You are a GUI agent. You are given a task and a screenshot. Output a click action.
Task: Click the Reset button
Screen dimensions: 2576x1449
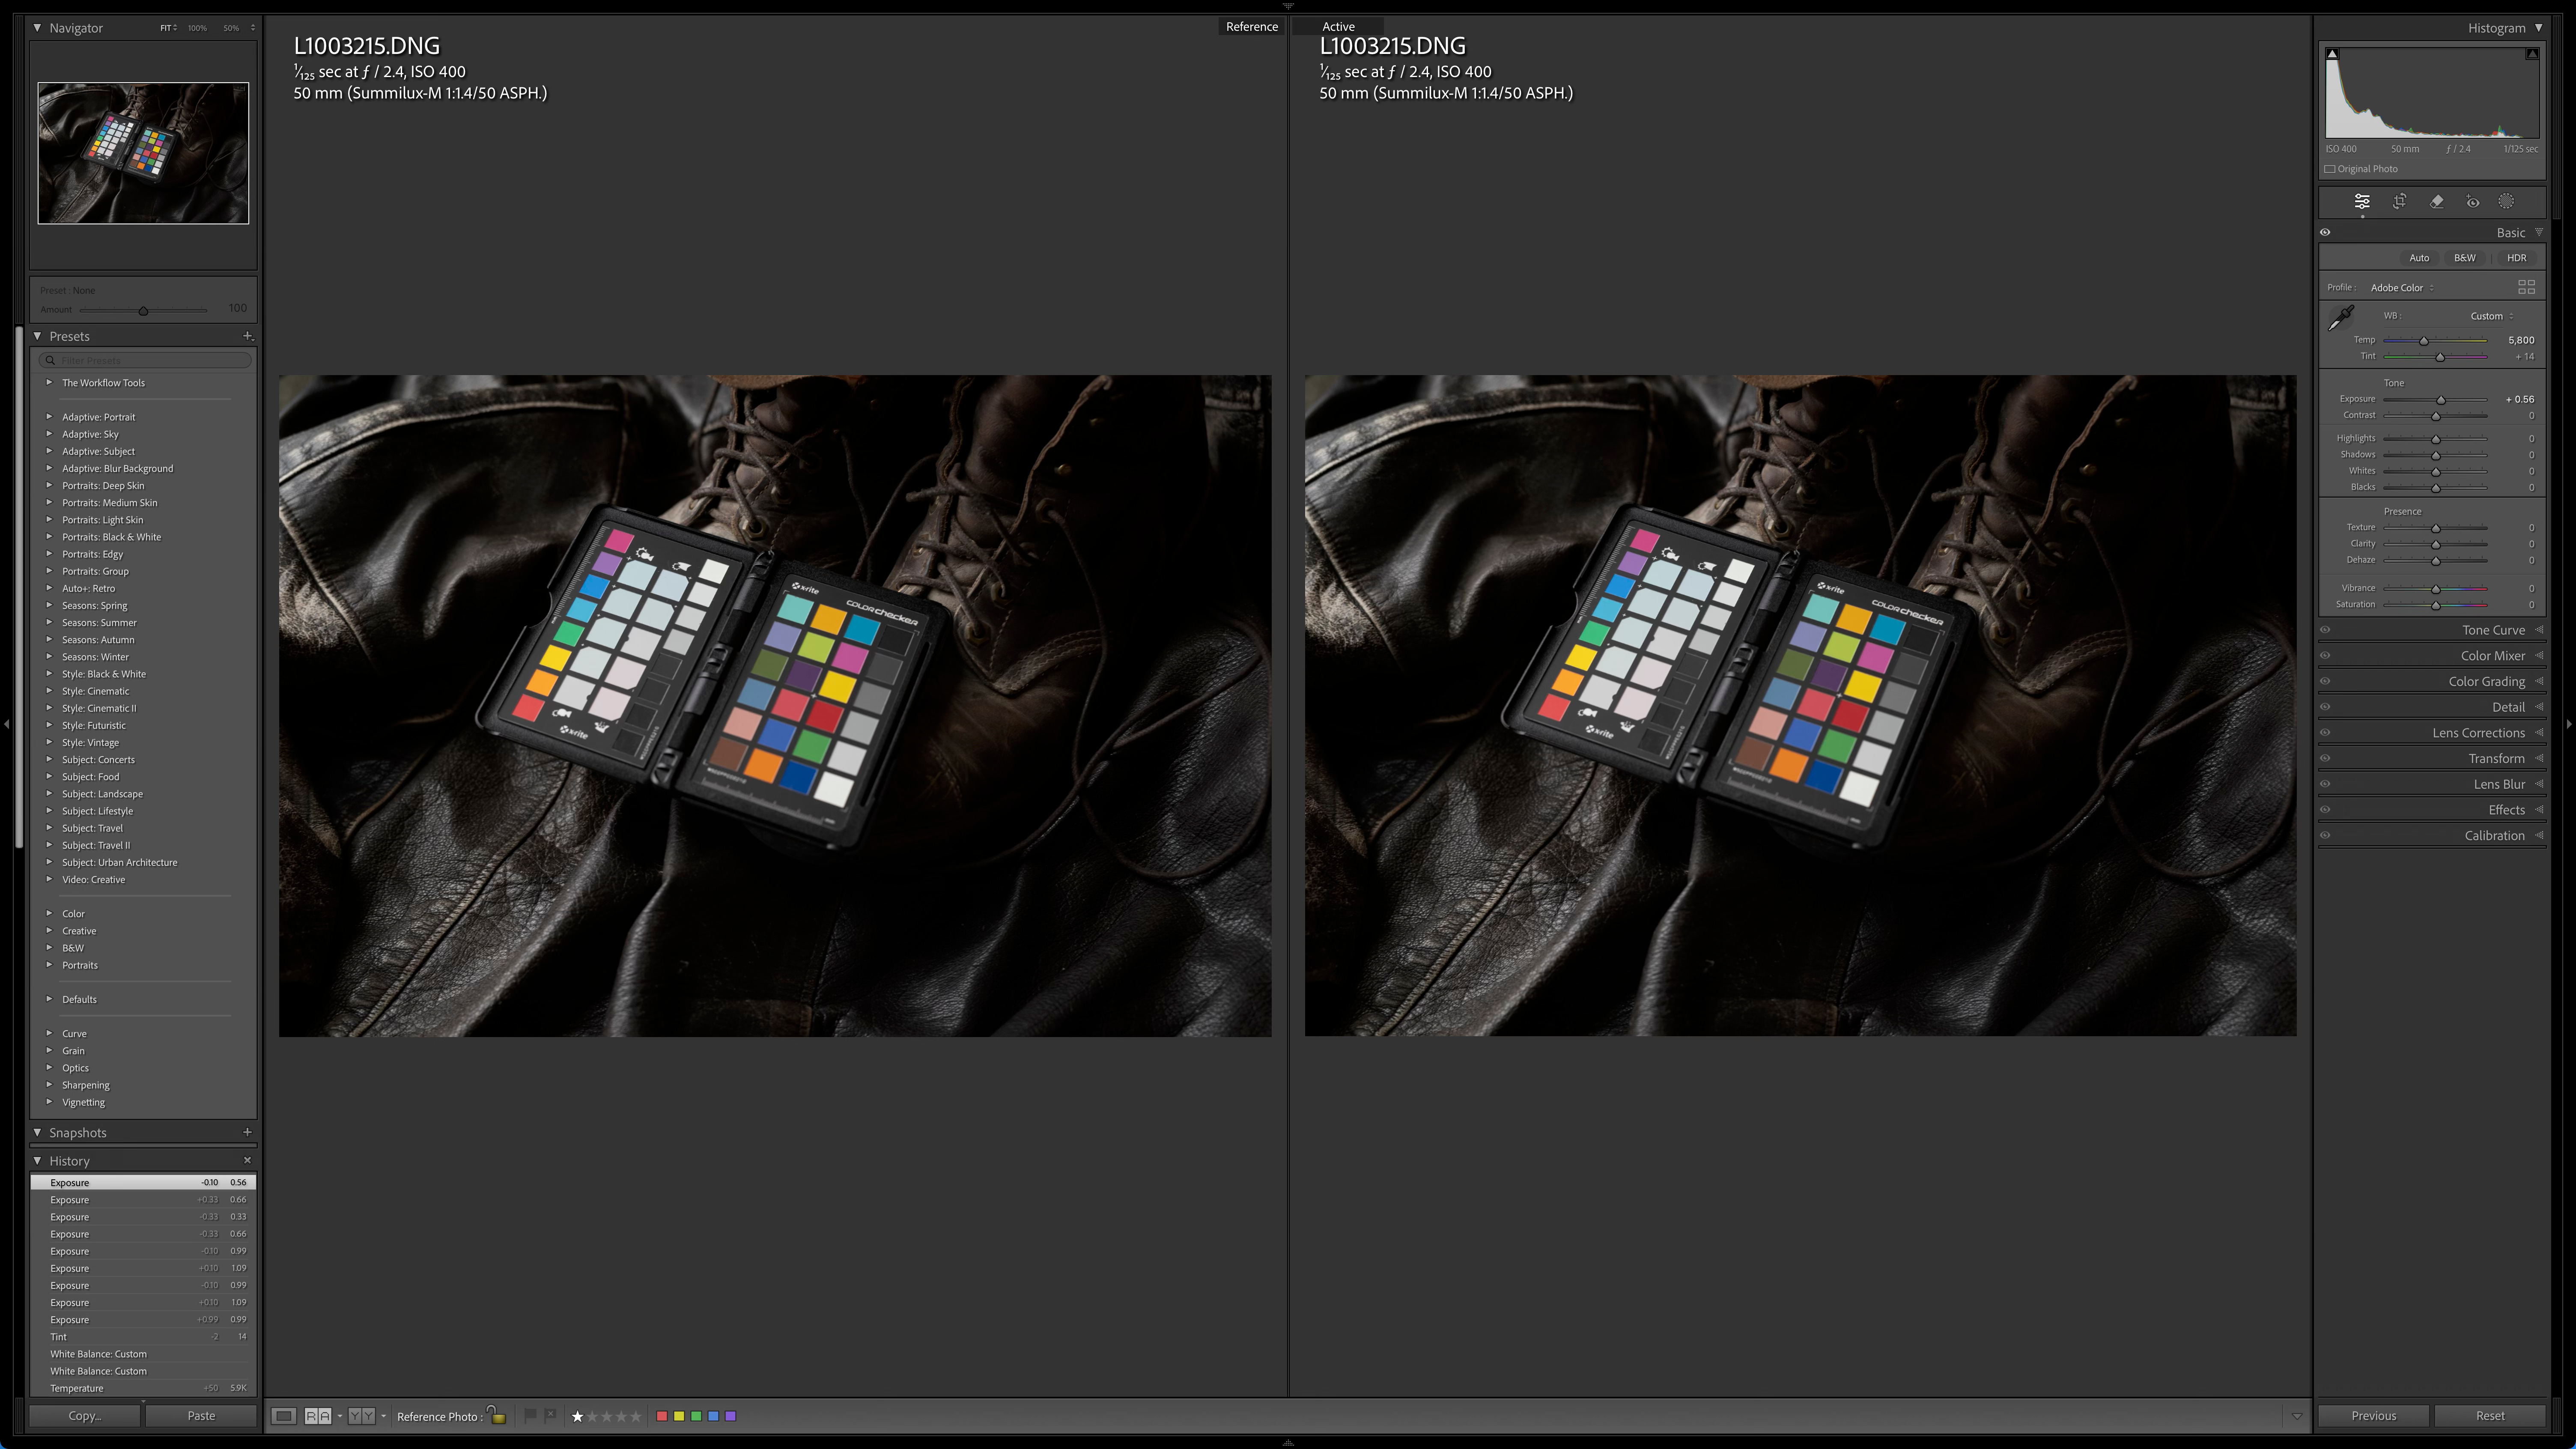[x=2489, y=1416]
